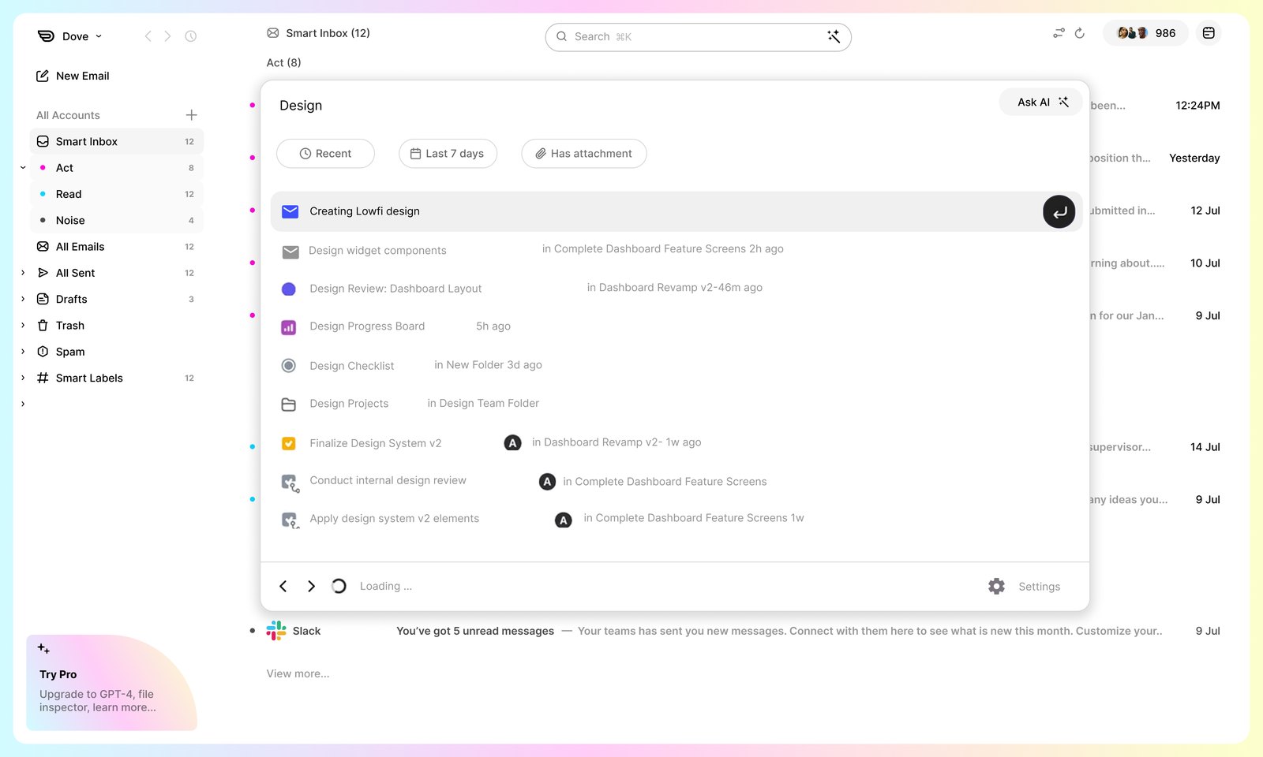Expand All Sent folder chevron
This screenshot has width=1263, height=757.
tap(23, 273)
